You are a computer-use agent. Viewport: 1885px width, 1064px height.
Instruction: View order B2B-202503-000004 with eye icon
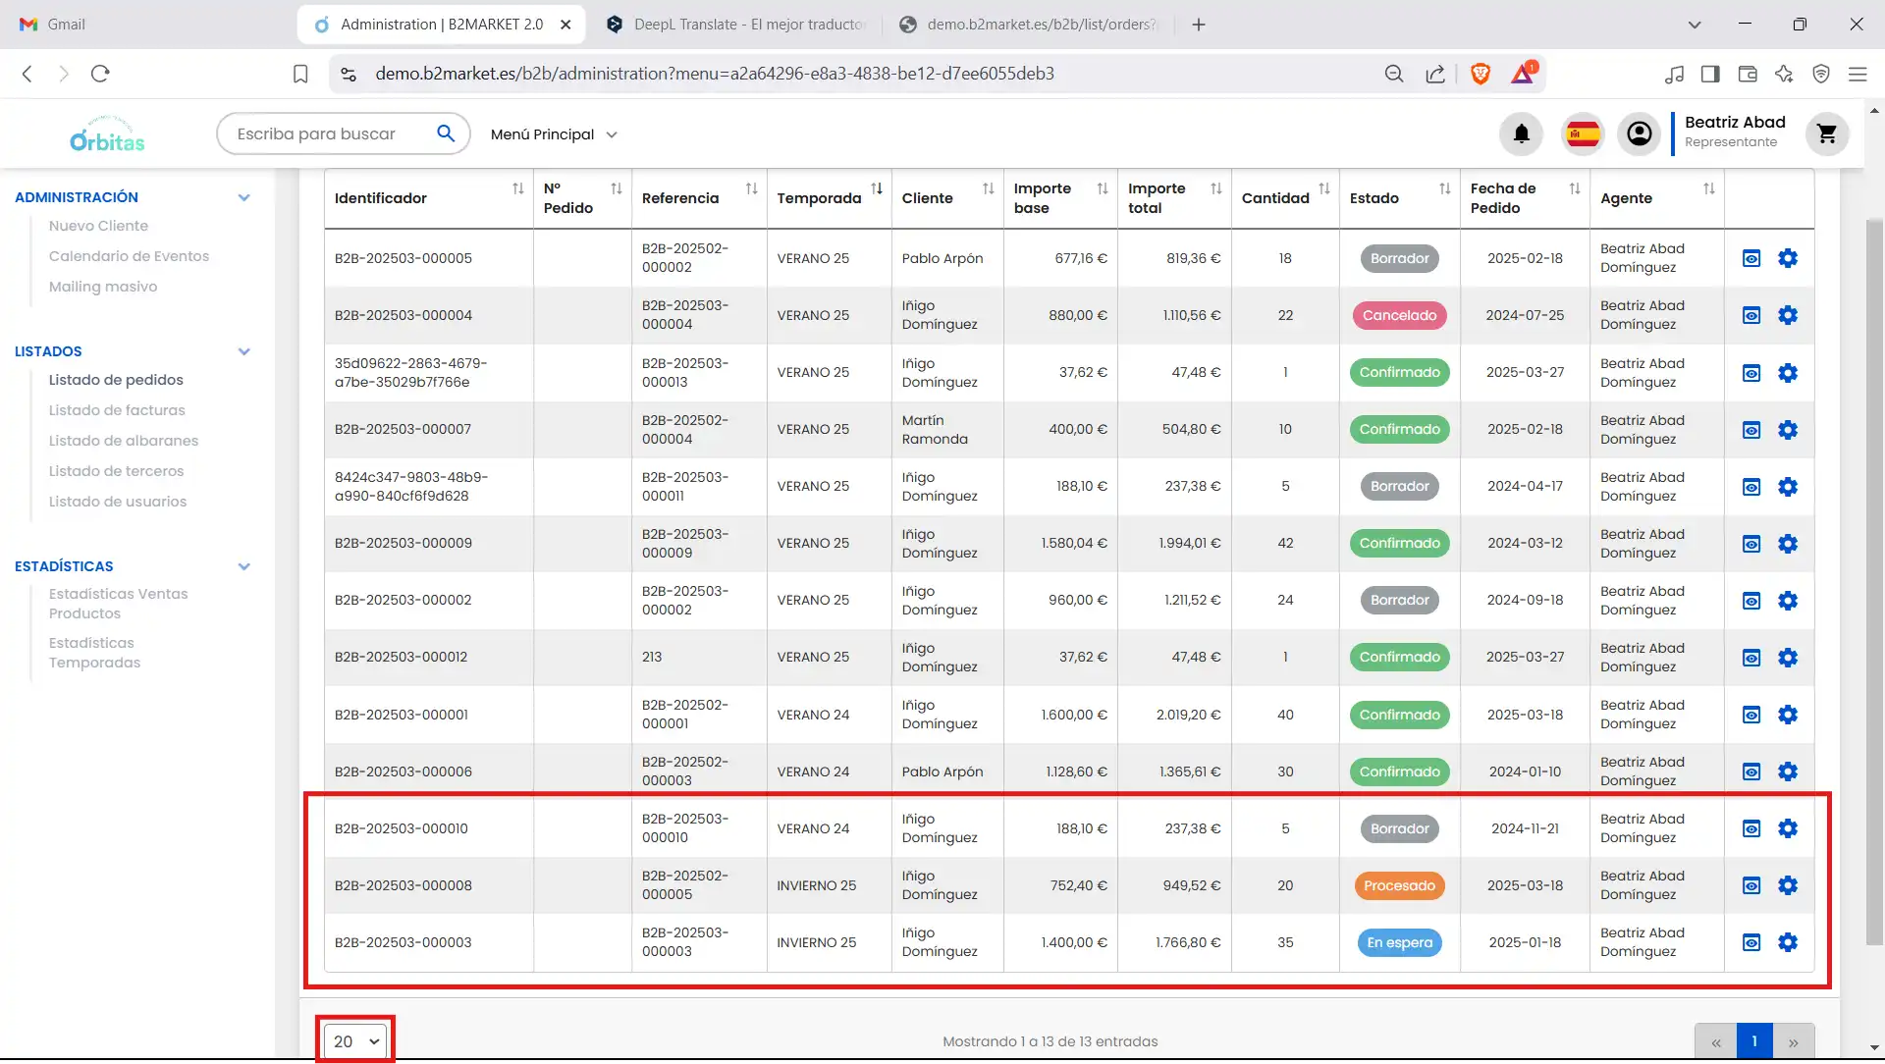(1751, 315)
